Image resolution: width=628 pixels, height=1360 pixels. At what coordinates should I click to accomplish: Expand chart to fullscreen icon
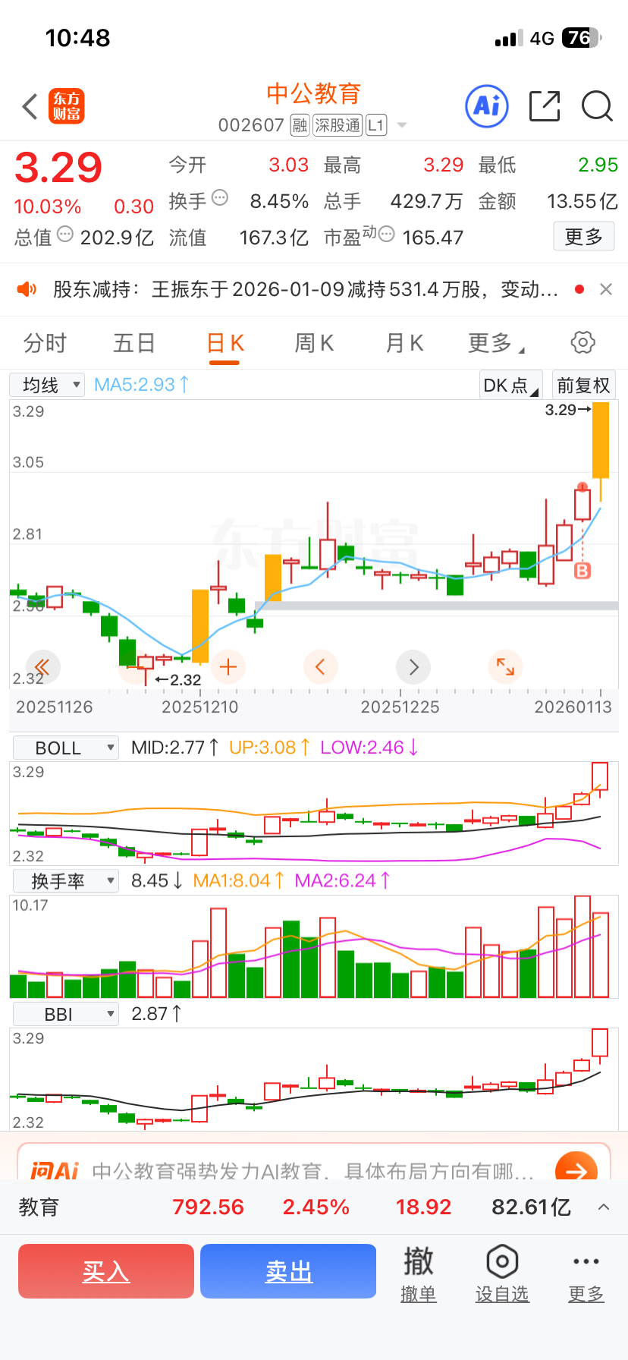(505, 667)
